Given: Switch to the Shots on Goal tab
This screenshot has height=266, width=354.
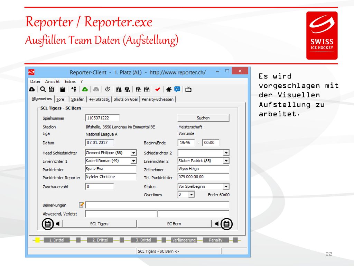Looking at the screenshot, I should point(125,99).
